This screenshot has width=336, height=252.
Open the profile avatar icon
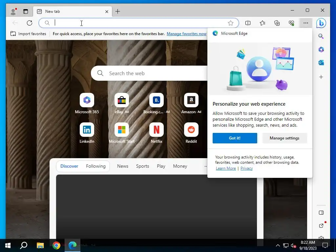point(13,11)
